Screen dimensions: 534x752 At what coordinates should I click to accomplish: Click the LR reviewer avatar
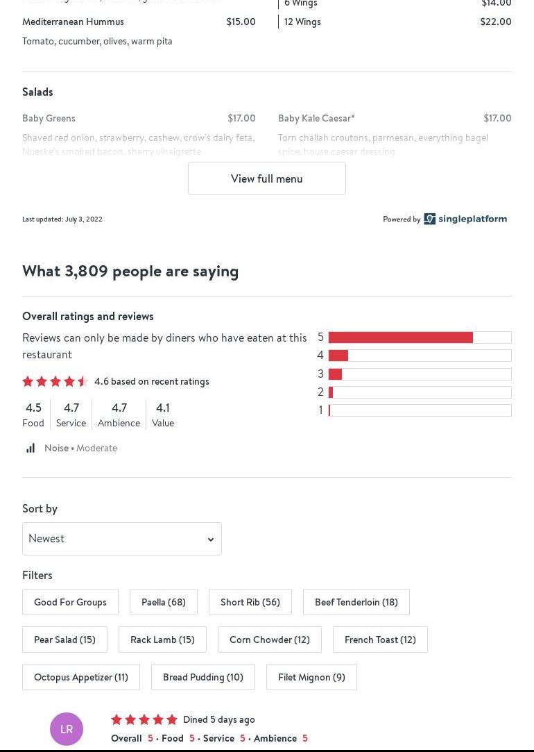pos(67,728)
